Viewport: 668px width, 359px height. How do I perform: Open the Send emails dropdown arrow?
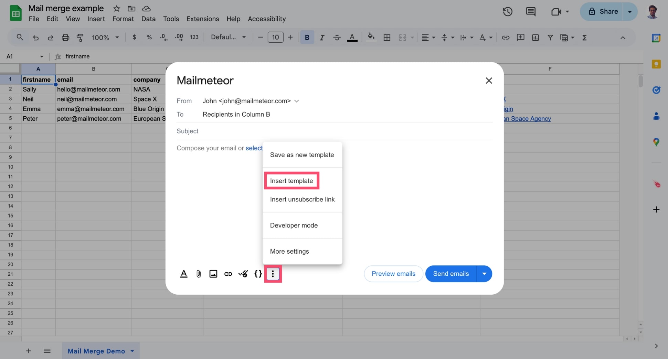coord(484,274)
